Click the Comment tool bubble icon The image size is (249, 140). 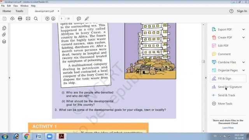214,54
